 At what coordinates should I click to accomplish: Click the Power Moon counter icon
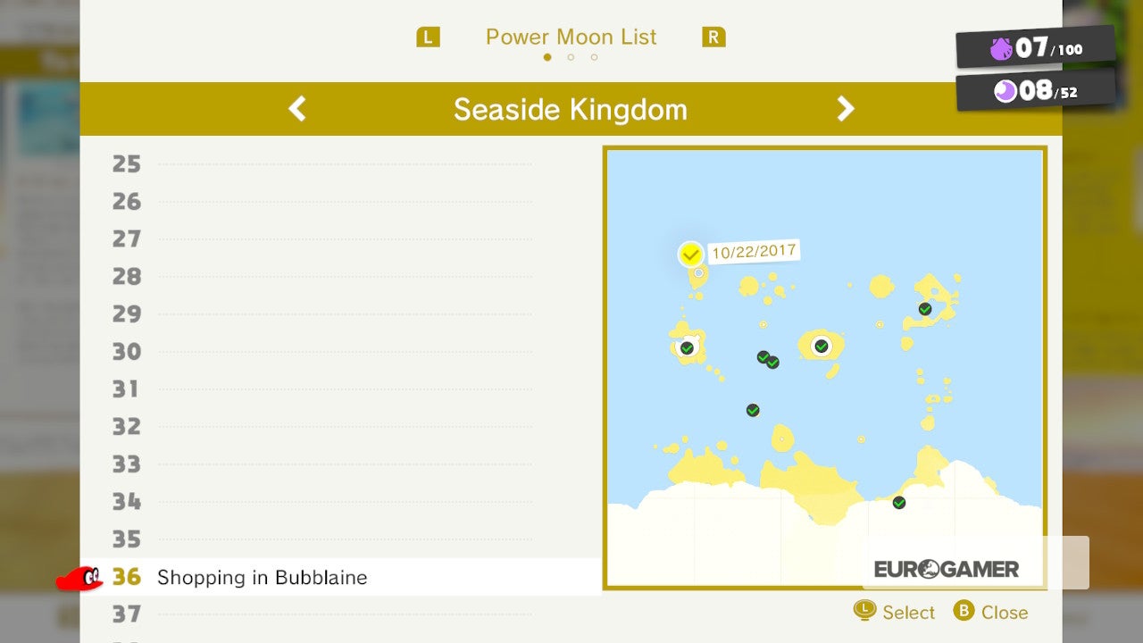[x=1005, y=91]
